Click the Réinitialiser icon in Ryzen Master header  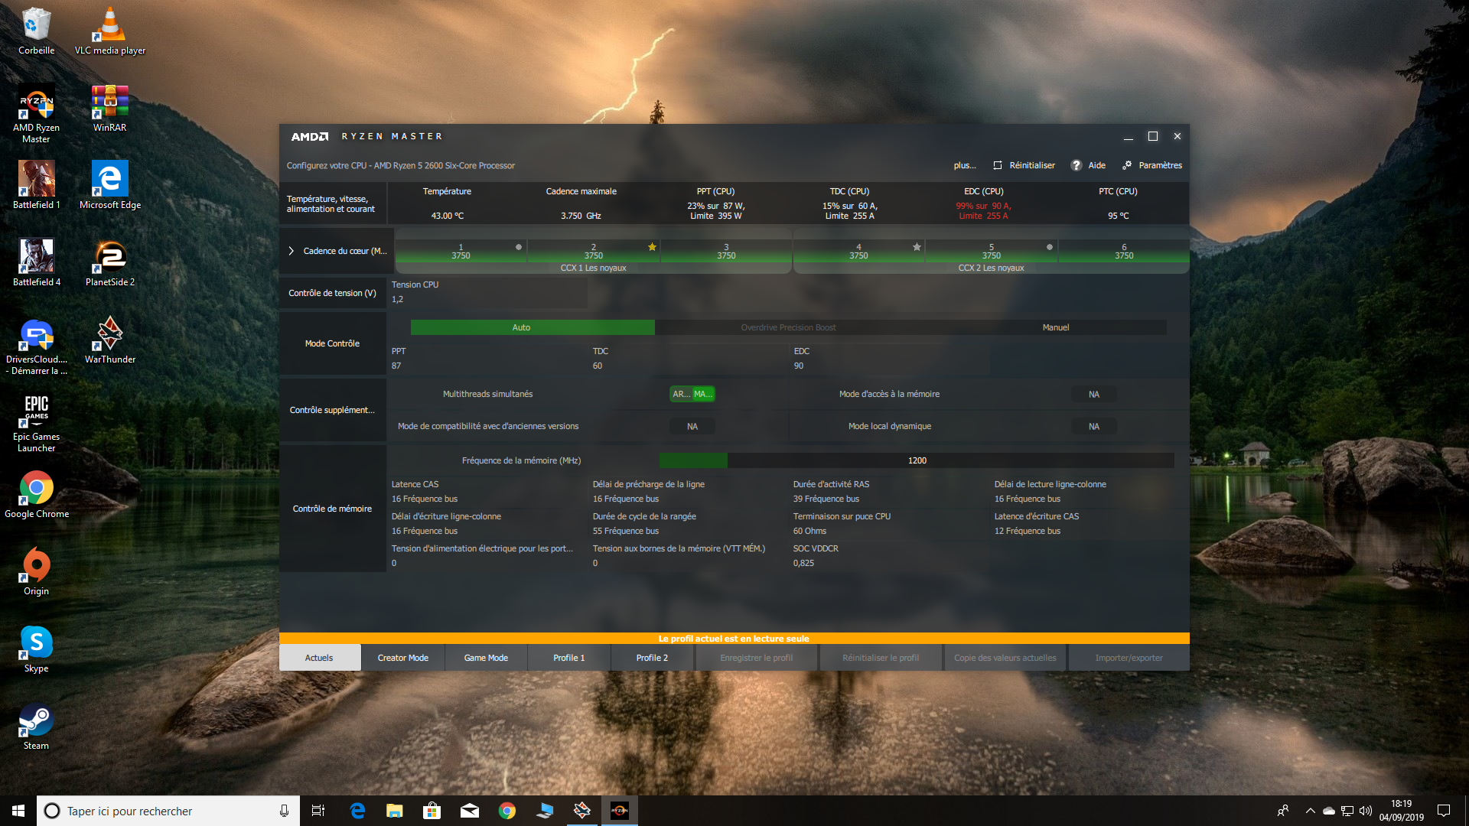(998, 165)
